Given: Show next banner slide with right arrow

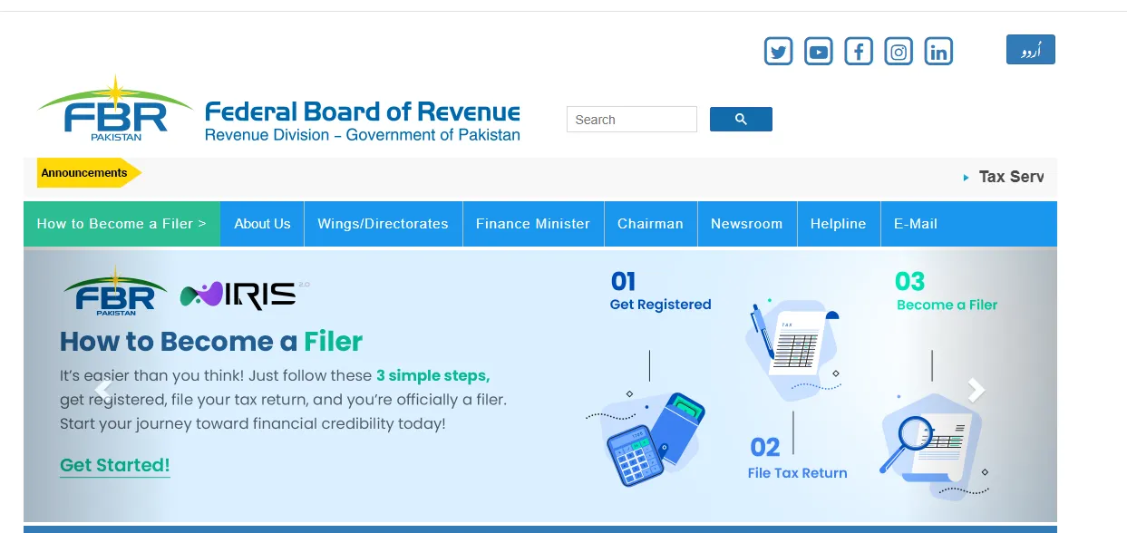Looking at the screenshot, I should pyautogui.click(x=976, y=391).
